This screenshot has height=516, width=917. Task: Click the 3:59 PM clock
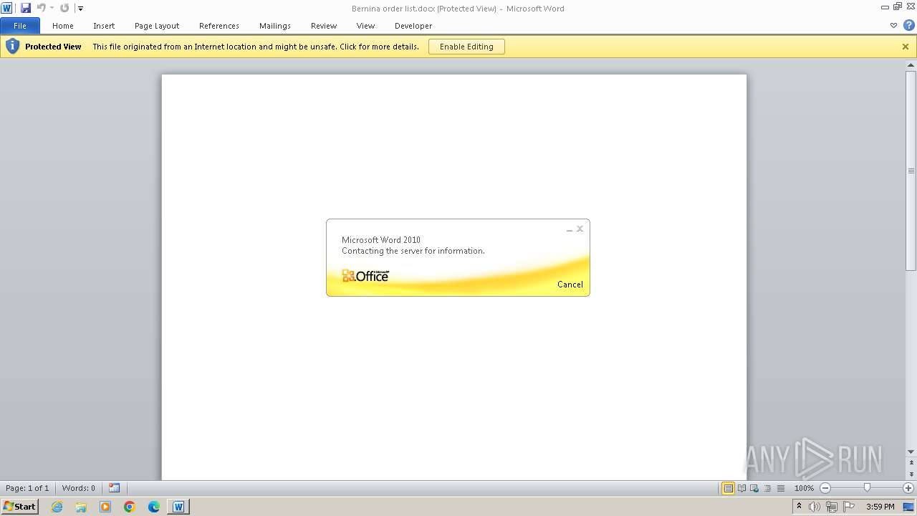(x=880, y=507)
